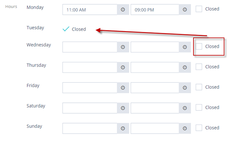Tick the Saturday Closed checkbox
This screenshot has width=233, height=143.
pyautogui.click(x=199, y=108)
